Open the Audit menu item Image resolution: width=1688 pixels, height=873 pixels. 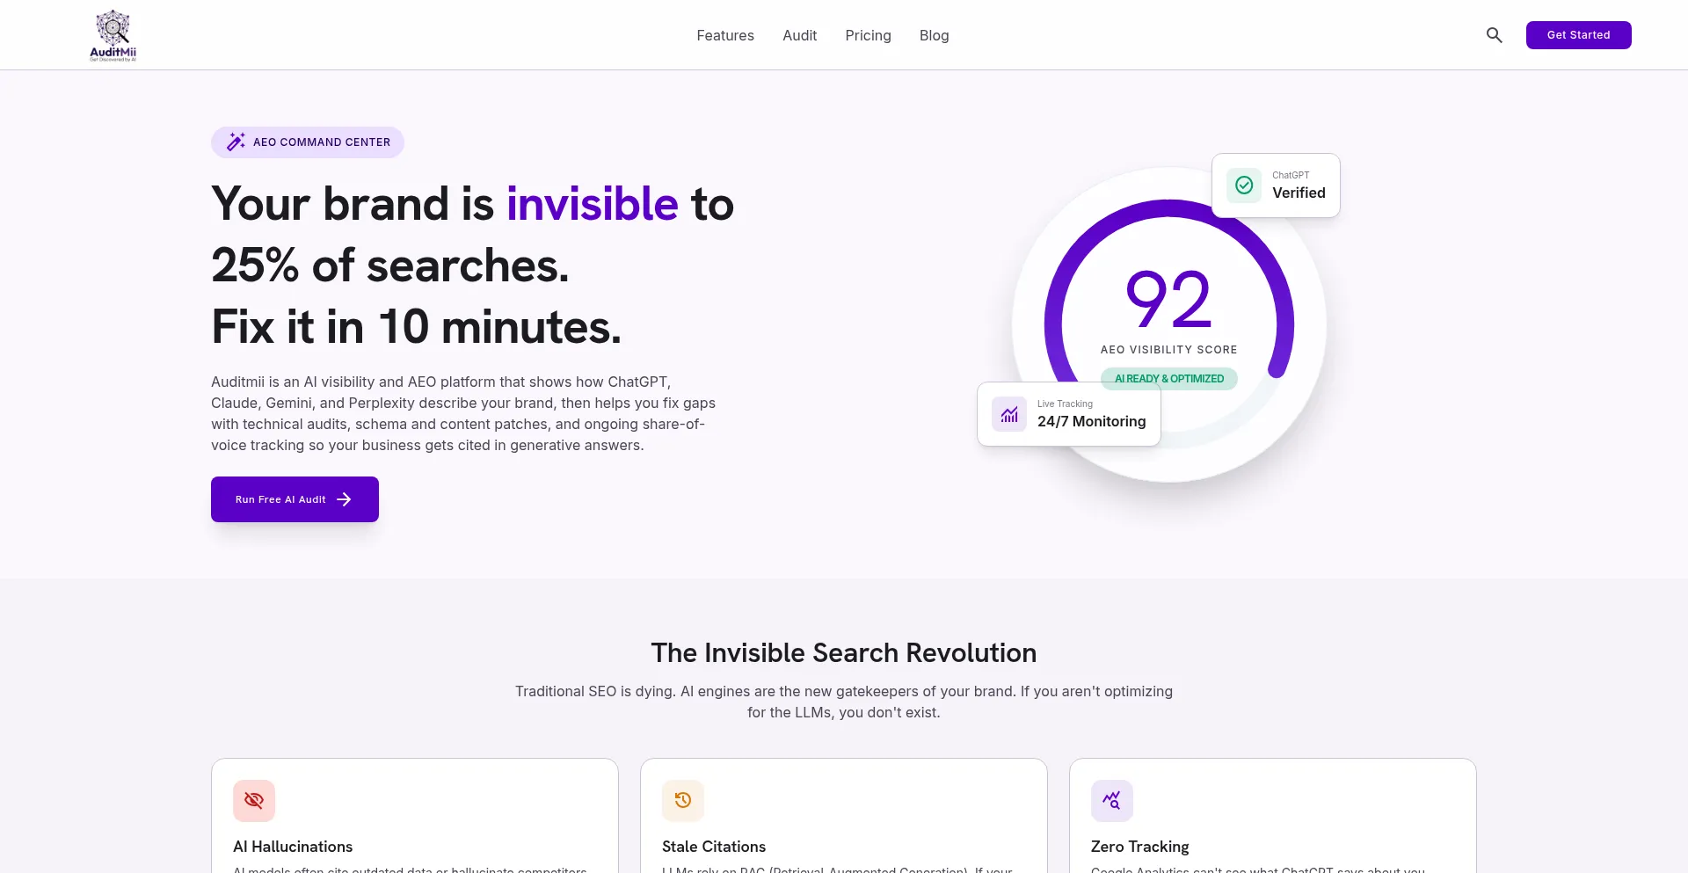coord(799,35)
